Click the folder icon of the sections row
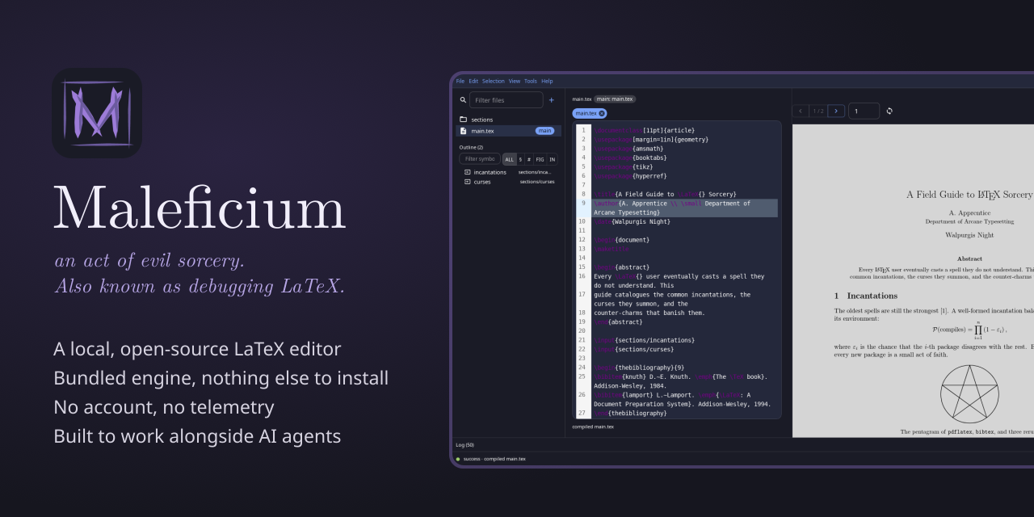 (x=464, y=120)
